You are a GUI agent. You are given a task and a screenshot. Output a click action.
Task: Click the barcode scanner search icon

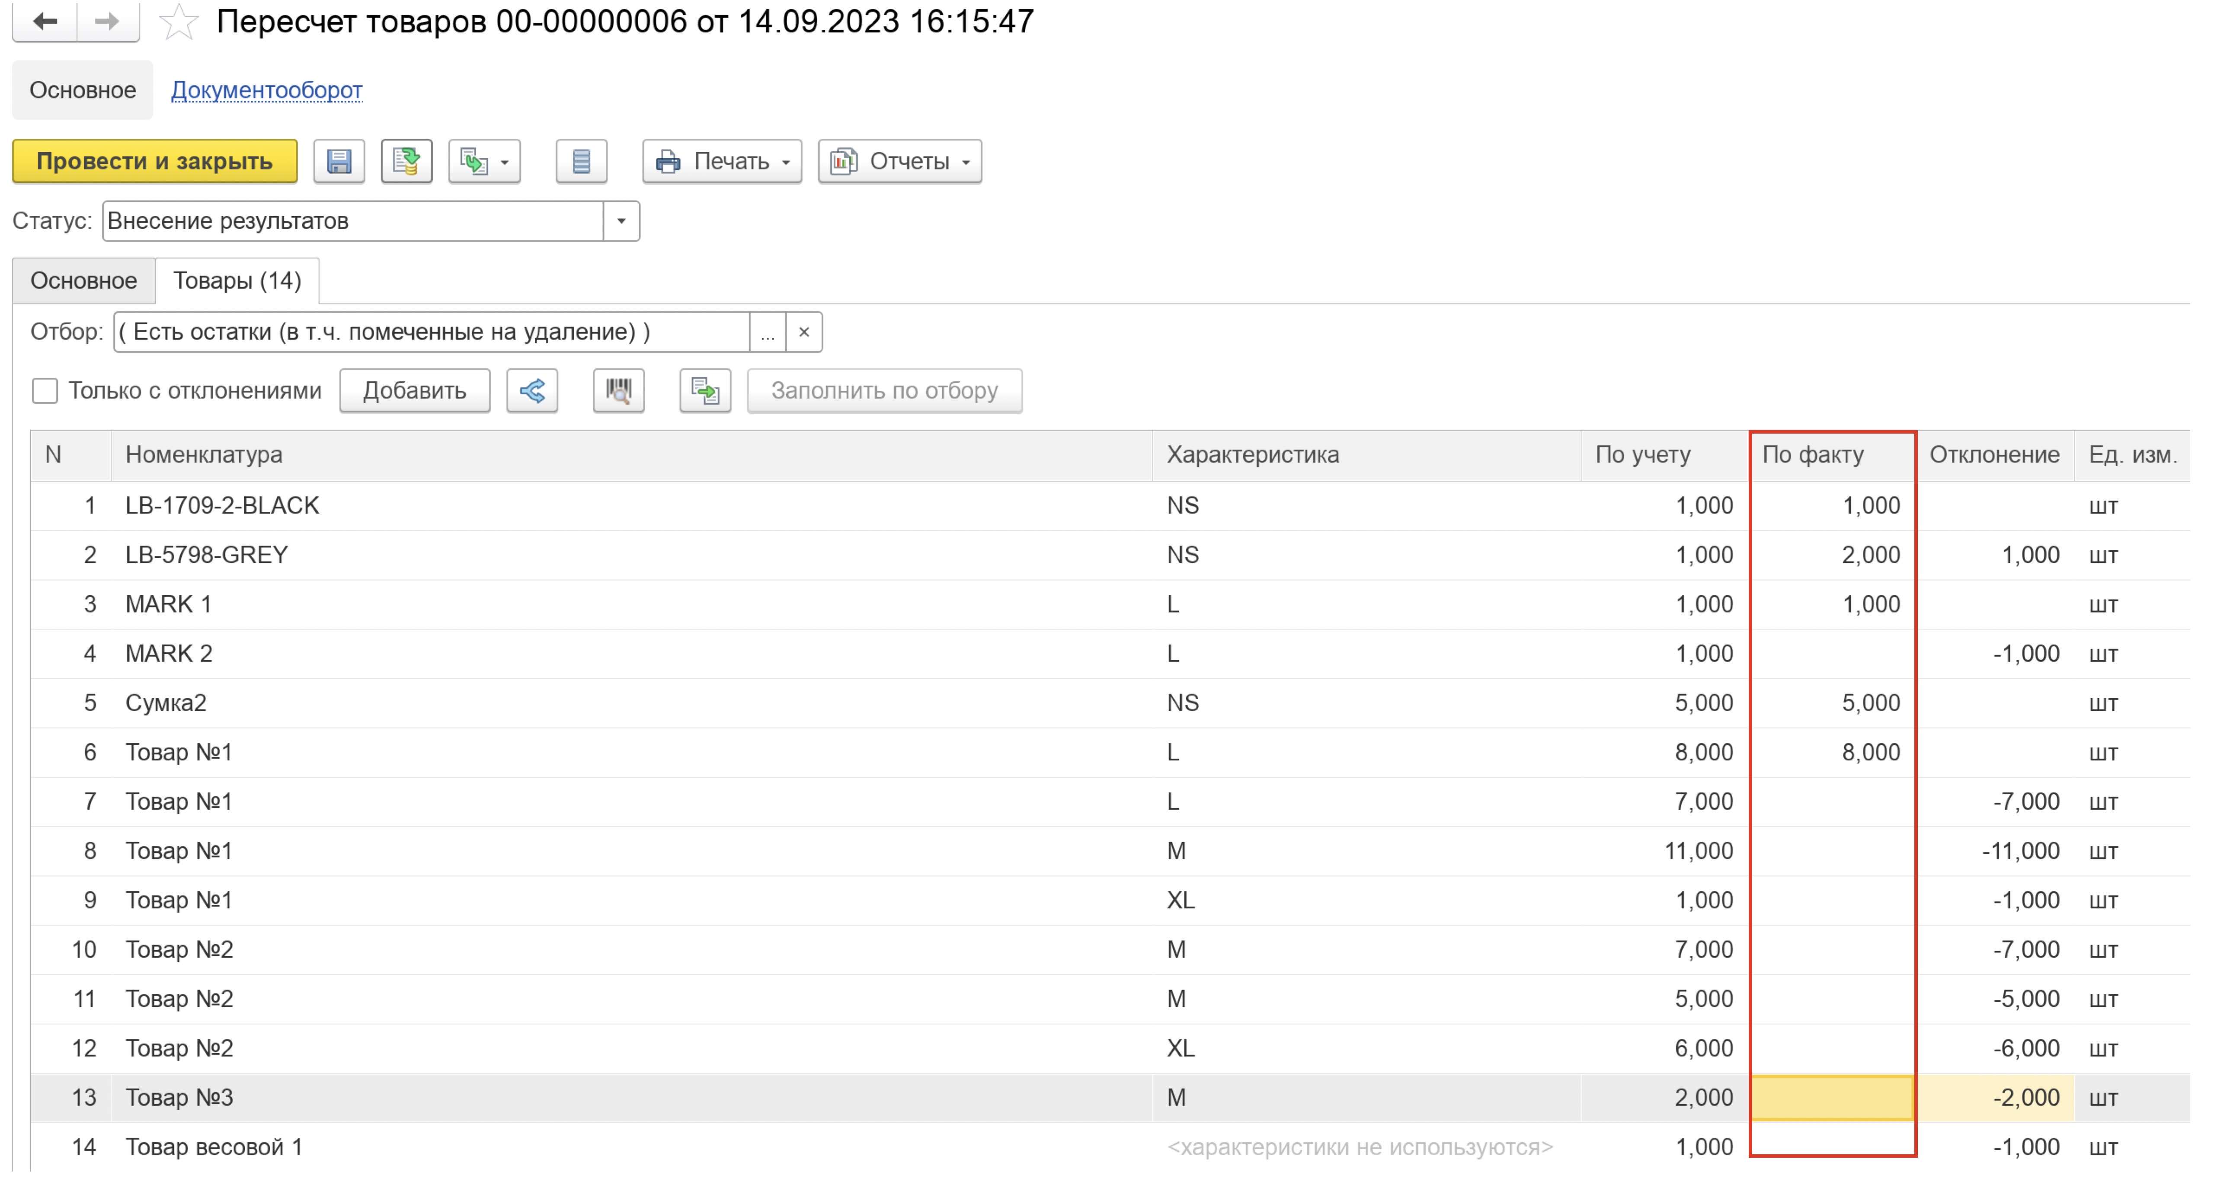[619, 391]
